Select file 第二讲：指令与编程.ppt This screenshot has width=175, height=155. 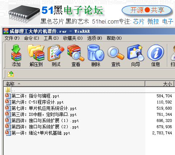click(x=32, y=96)
